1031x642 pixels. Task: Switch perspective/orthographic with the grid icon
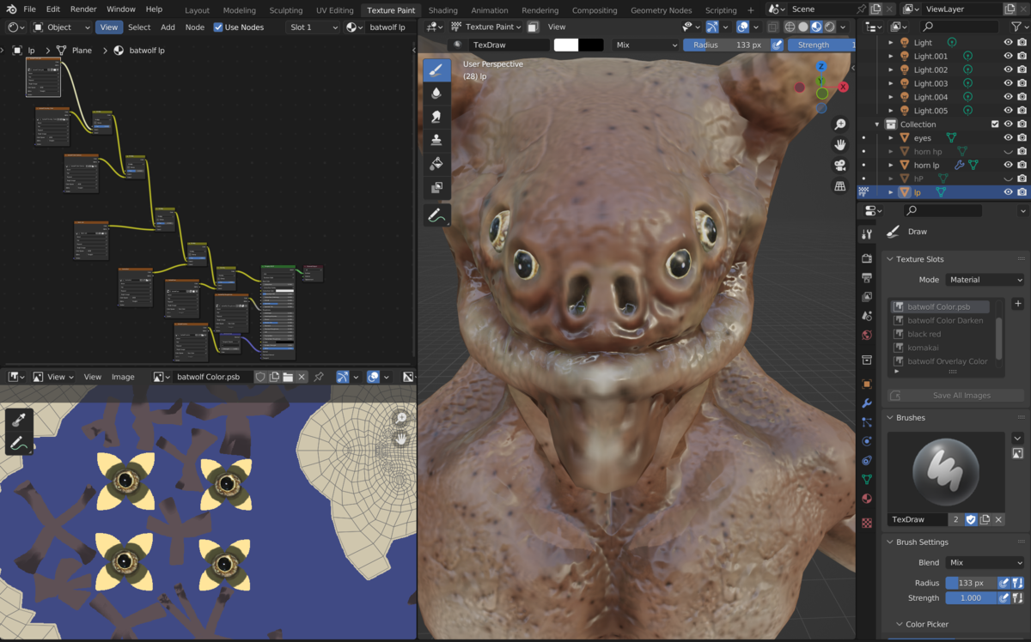839,186
